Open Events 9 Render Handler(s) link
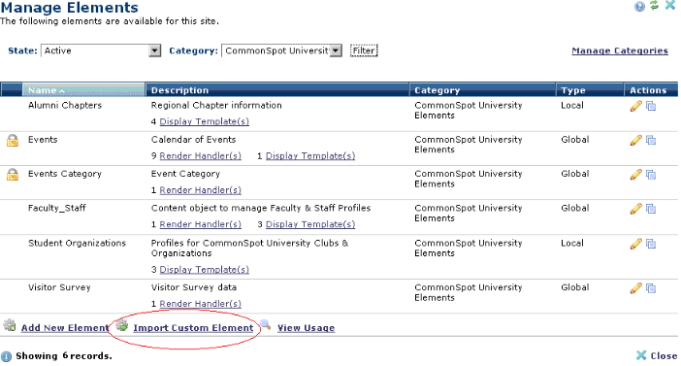This screenshot has height=366, width=681. [200, 156]
